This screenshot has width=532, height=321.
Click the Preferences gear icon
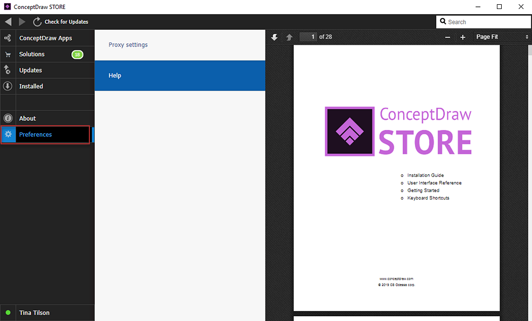8,134
